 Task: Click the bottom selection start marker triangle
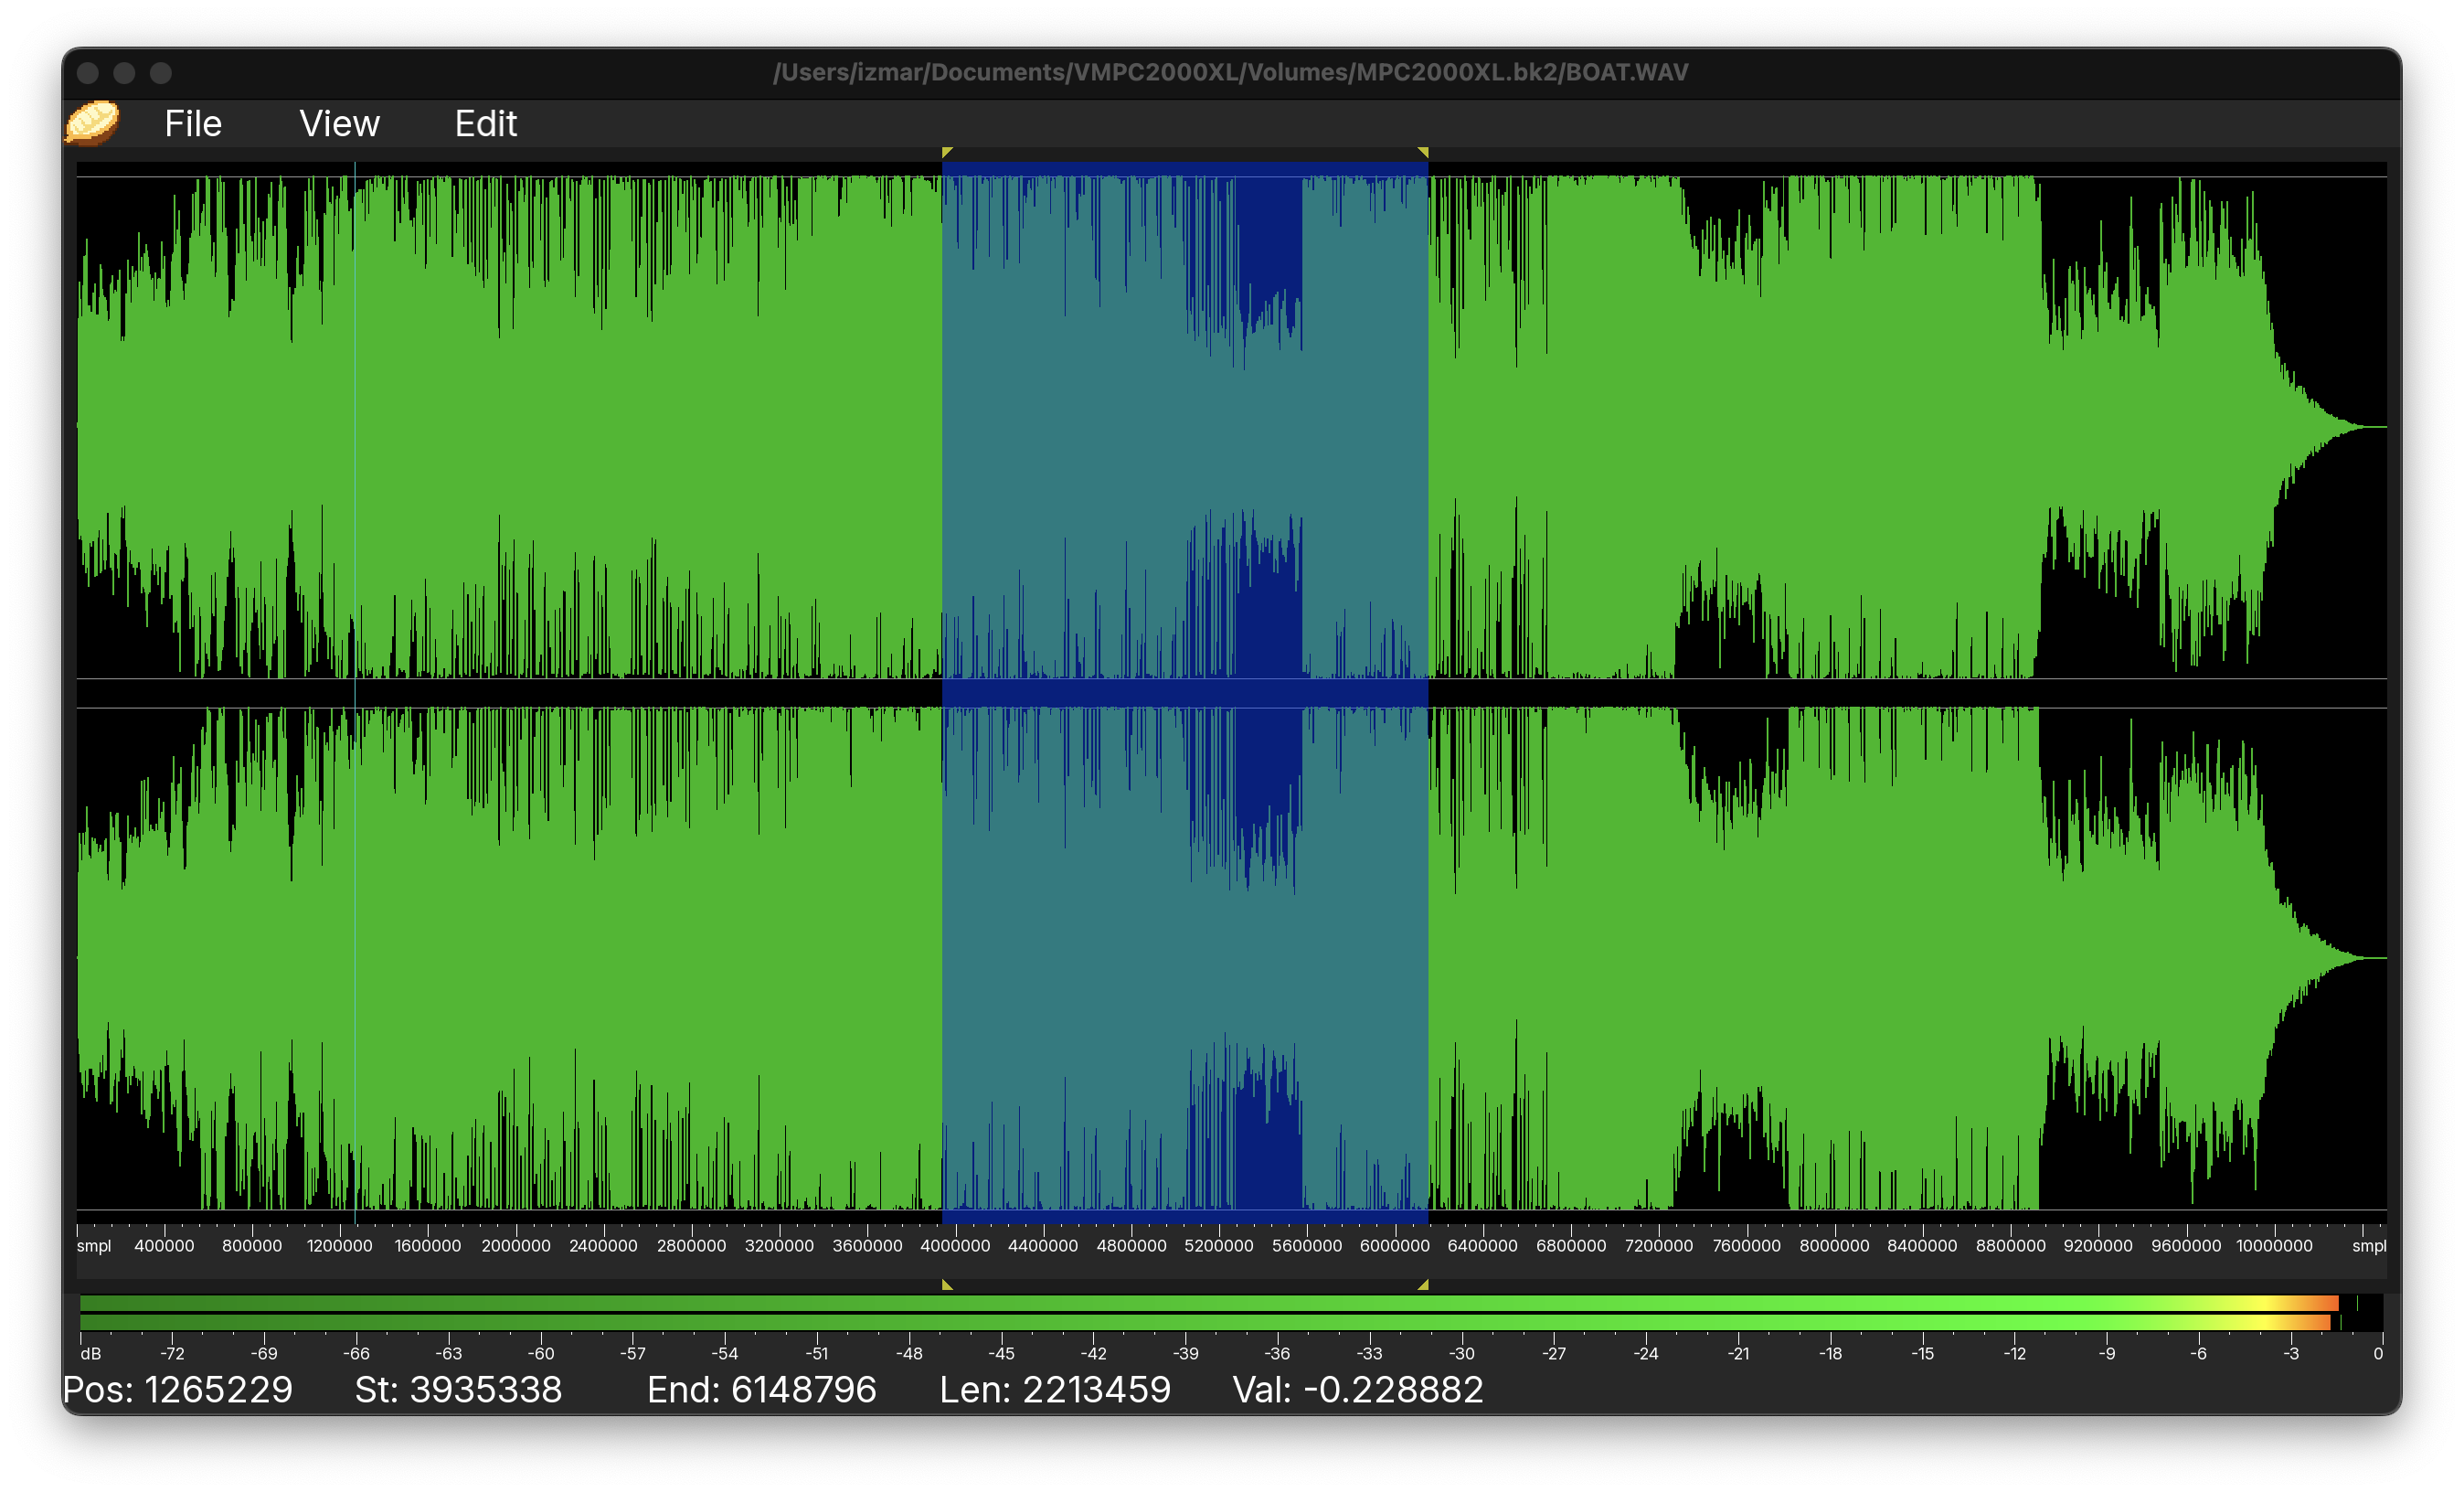pos(946,1285)
